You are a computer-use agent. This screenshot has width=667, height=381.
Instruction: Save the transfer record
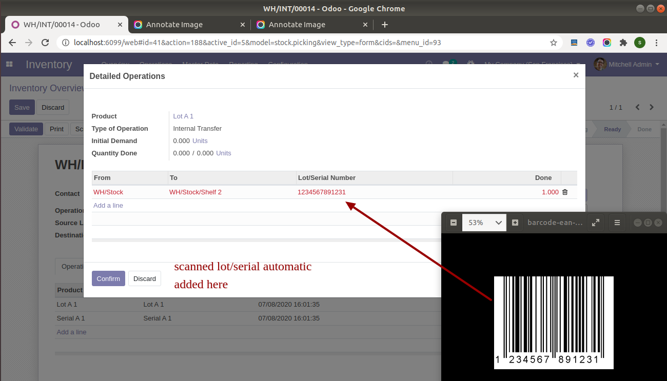pos(22,107)
